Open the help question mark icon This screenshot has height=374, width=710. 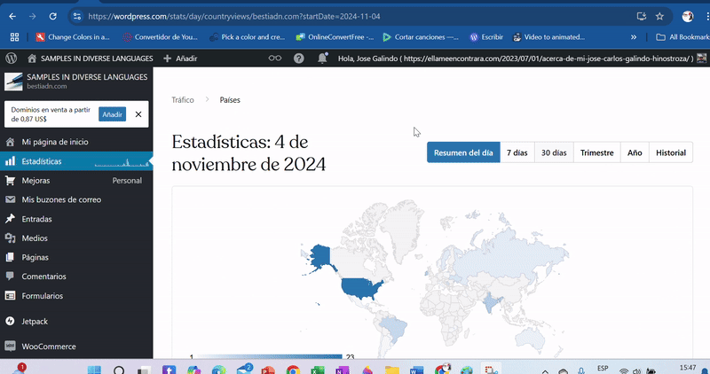[298, 58]
